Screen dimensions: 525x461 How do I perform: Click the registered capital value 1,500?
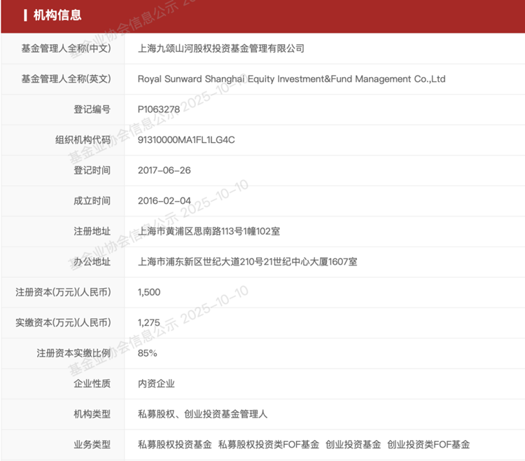[x=150, y=292]
